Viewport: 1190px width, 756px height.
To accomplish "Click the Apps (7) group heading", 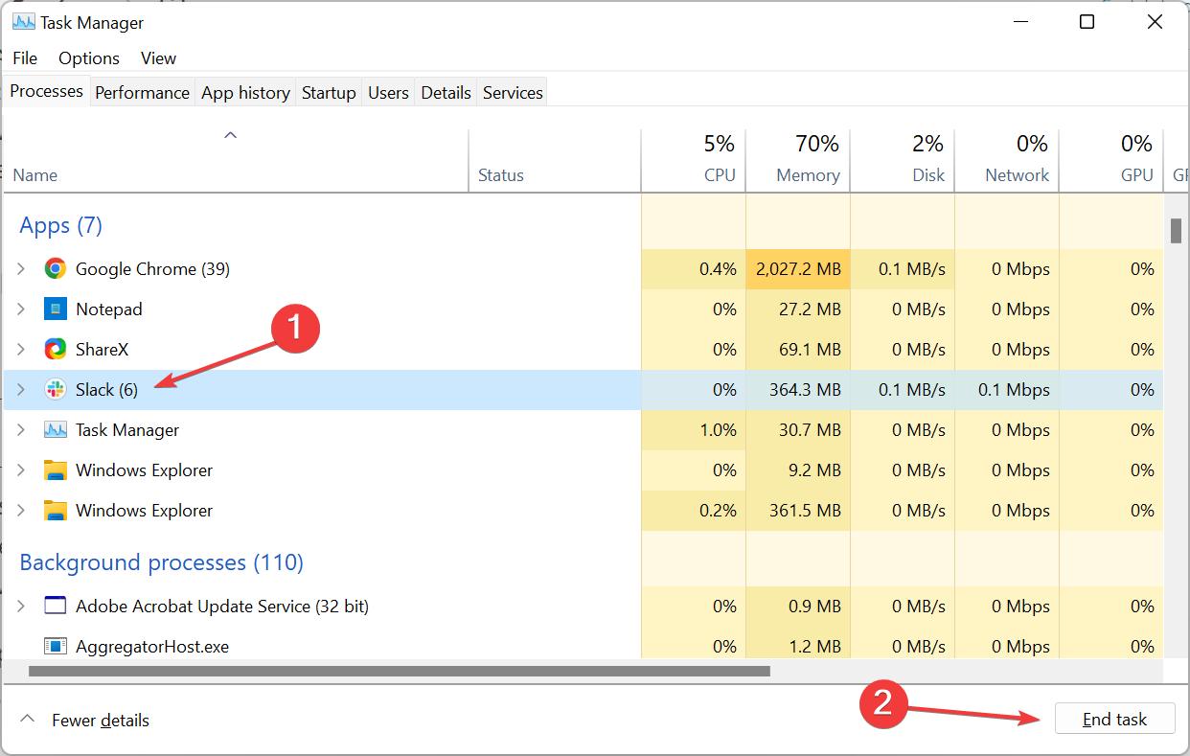I will pyautogui.click(x=61, y=225).
